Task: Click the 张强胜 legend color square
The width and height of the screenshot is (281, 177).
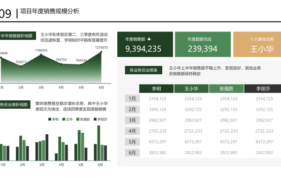Action: [x=78, y=119]
